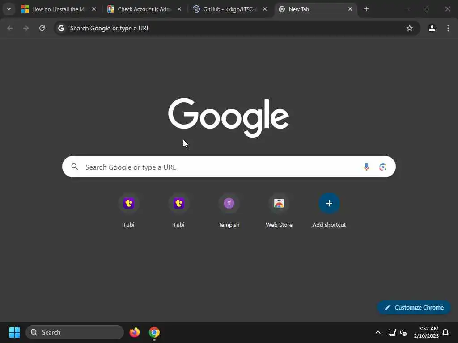458x343 pixels.
Task: Switch to the 'How do I install the Mi' tab
Action: tap(59, 9)
